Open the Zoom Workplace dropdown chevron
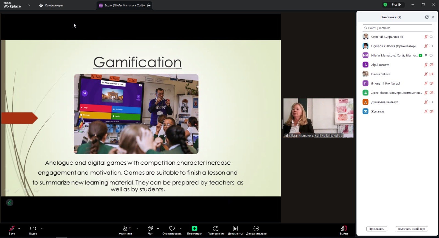Image resolution: width=439 pixels, height=238 pixels. coord(29,5)
